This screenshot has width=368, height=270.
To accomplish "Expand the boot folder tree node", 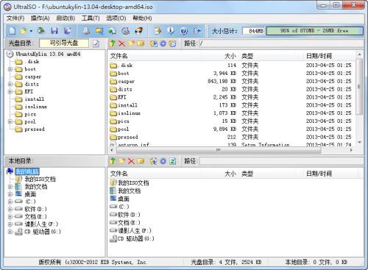I will [x=10, y=69].
